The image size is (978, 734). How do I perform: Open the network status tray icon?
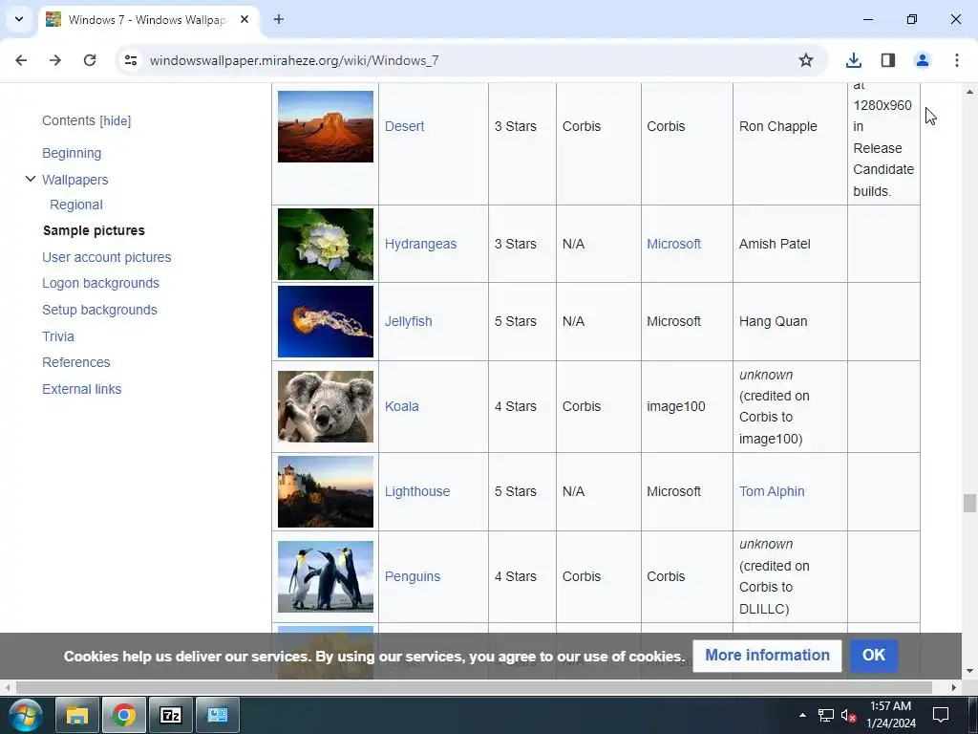(826, 715)
